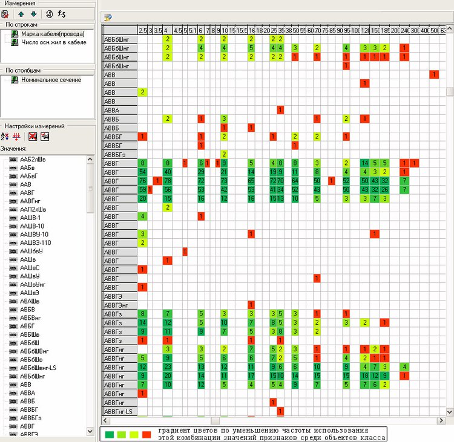Screen dimensions: 454x442
Task: Click the grid cell with value 78
Action: tap(166, 181)
